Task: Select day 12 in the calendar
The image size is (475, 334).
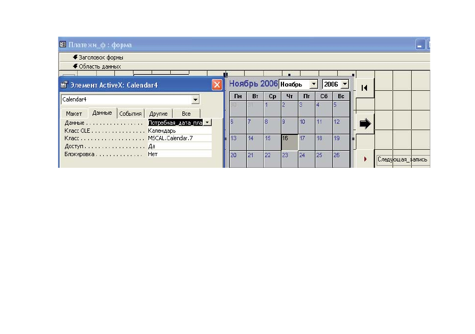Action: point(341,125)
